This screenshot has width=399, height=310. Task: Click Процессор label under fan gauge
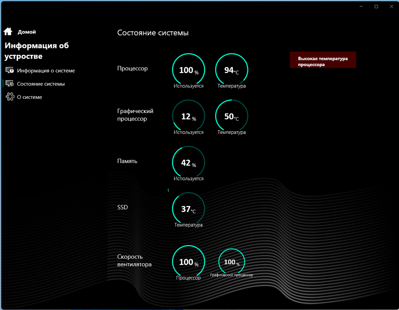click(188, 278)
